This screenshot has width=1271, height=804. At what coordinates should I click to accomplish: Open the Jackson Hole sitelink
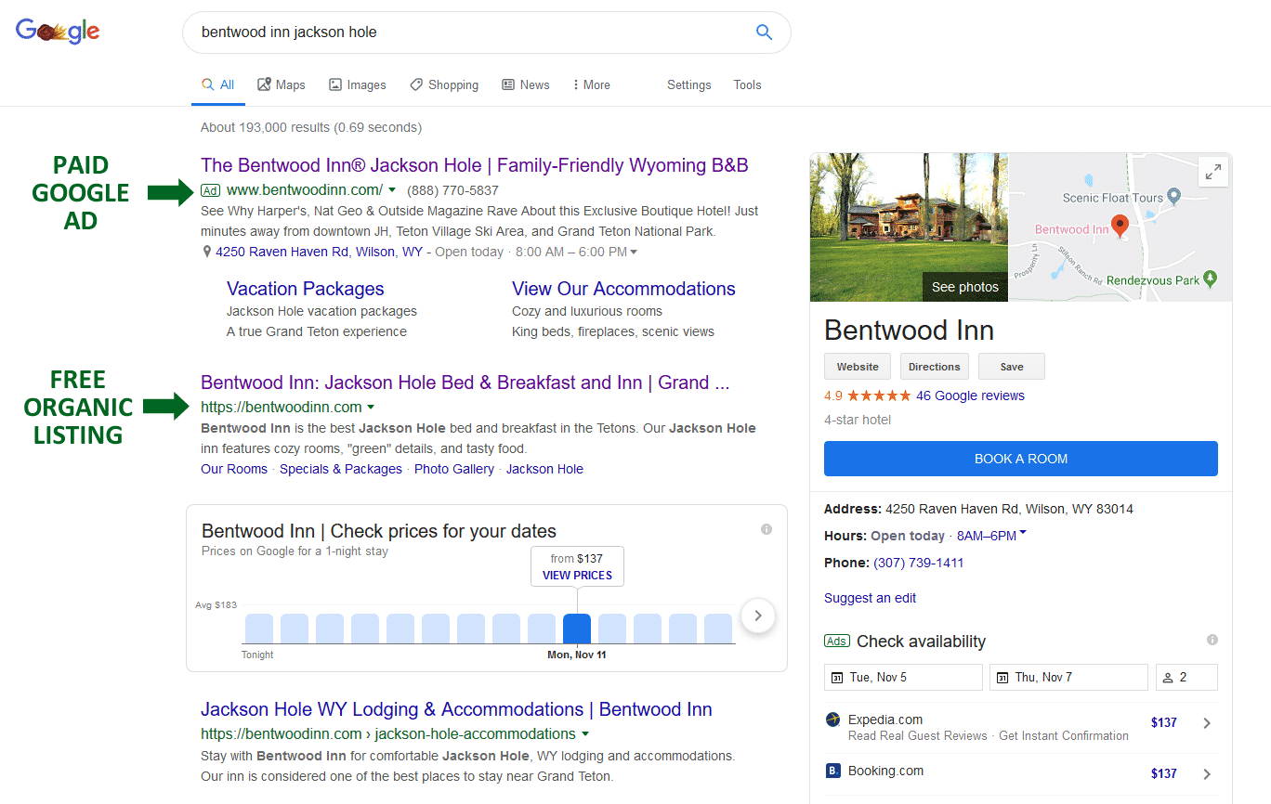click(544, 469)
